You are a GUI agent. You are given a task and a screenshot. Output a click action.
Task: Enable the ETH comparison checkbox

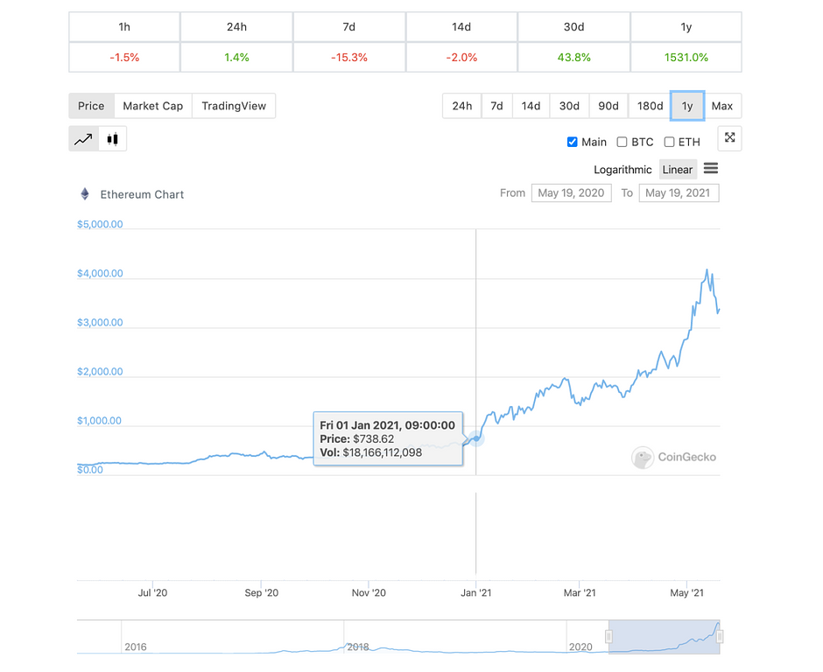tap(669, 142)
